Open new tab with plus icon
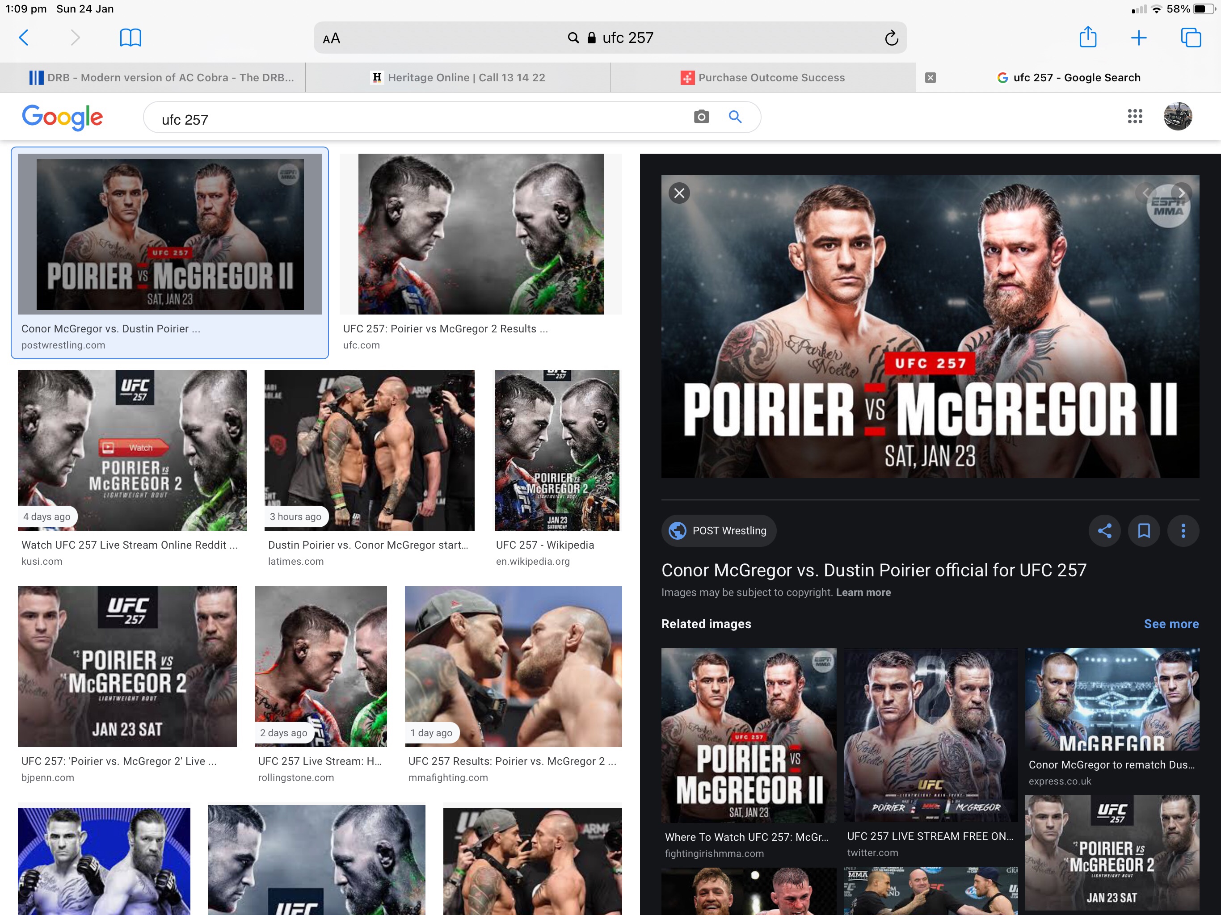This screenshot has height=915, width=1221. tap(1138, 38)
